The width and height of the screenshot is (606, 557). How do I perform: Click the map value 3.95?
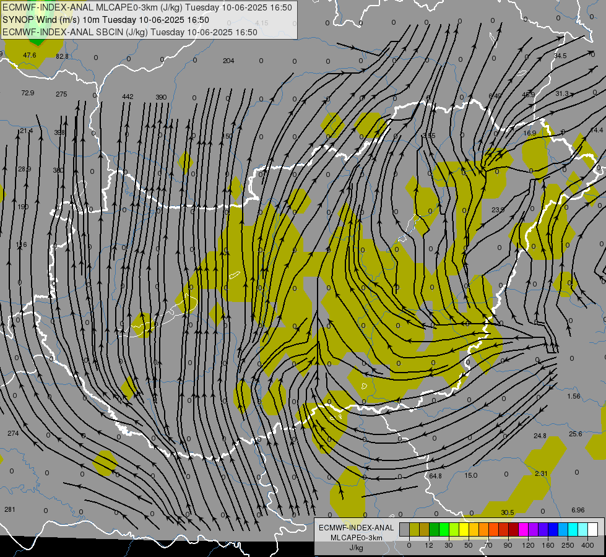click(x=429, y=136)
